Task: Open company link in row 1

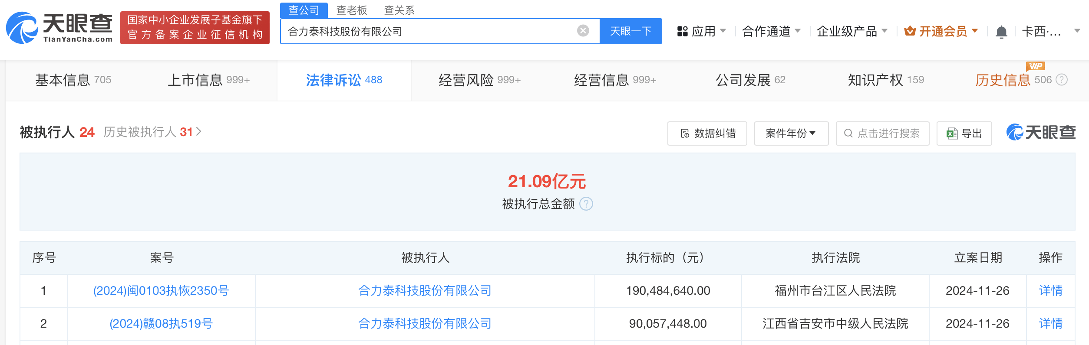Action: [x=425, y=290]
